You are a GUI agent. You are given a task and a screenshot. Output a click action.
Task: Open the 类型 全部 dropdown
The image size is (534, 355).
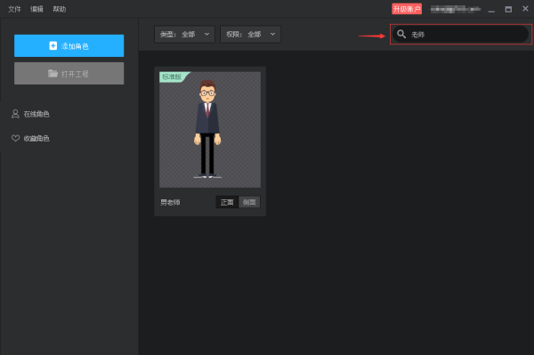(184, 34)
